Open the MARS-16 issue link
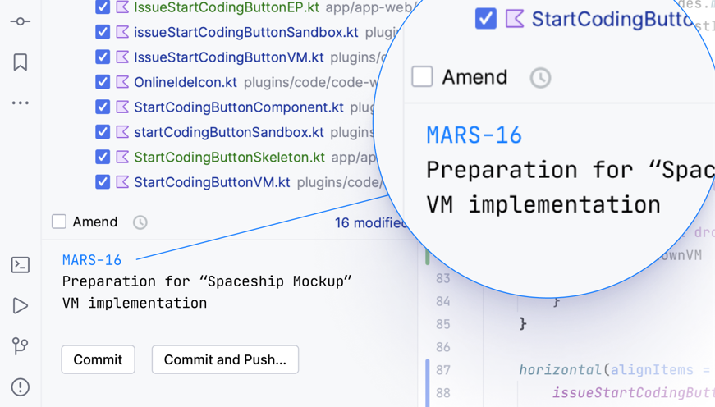 (x=92, y=260)
